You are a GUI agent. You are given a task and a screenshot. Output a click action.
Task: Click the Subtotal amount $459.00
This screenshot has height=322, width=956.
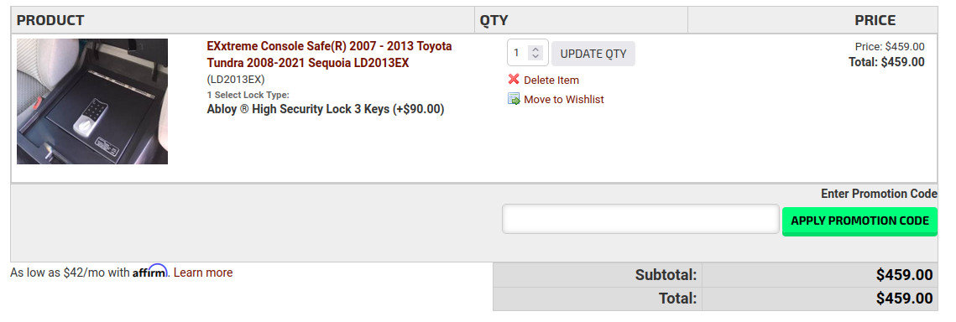pyautogui.click(x=904, y=275)
